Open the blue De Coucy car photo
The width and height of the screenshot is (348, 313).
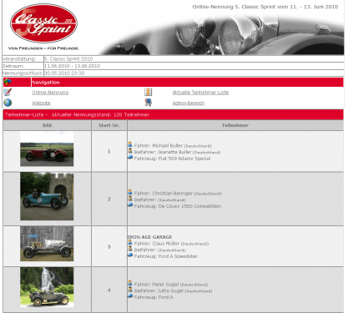47,196
